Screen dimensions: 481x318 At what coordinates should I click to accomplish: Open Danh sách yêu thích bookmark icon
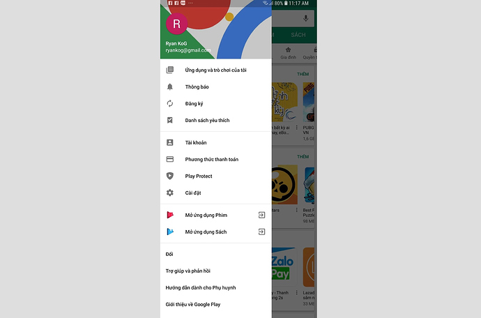click(169, 120)
